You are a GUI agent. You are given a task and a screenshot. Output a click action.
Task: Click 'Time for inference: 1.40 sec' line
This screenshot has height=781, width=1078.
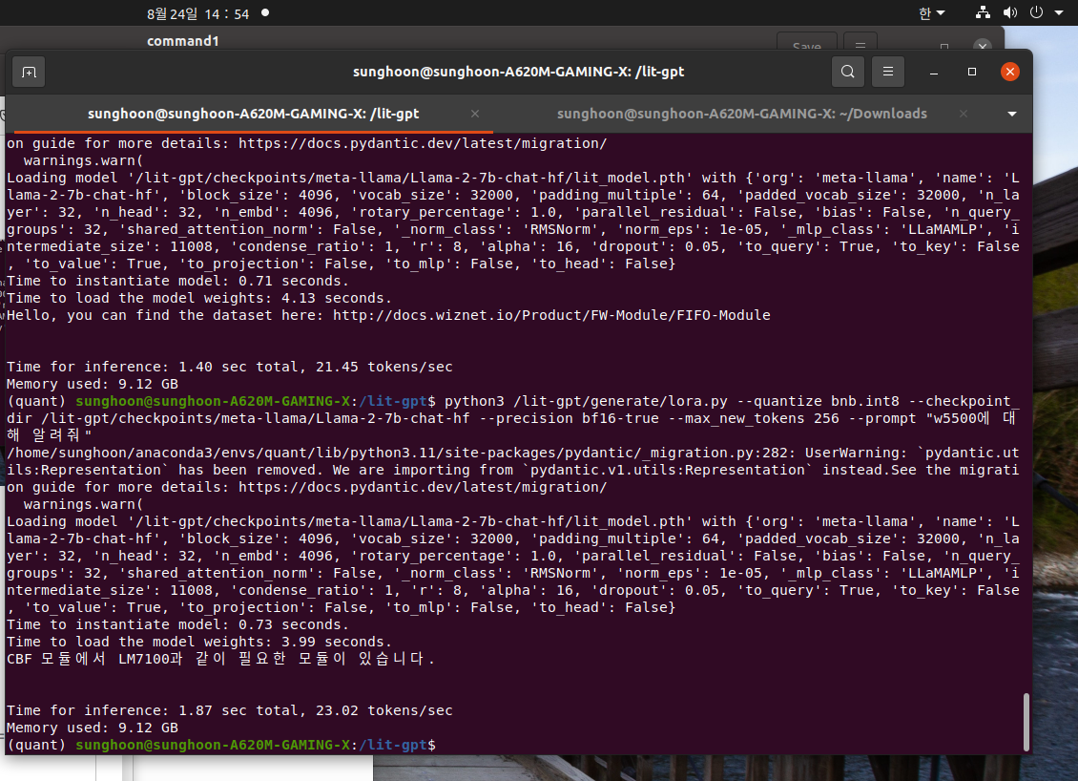pyautogui.click(x=230, y=367)
